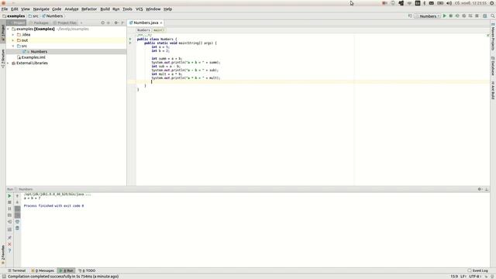Click Scroll from Source in Project panel
The image size is (496, 279).
click(x=102, y=22)
